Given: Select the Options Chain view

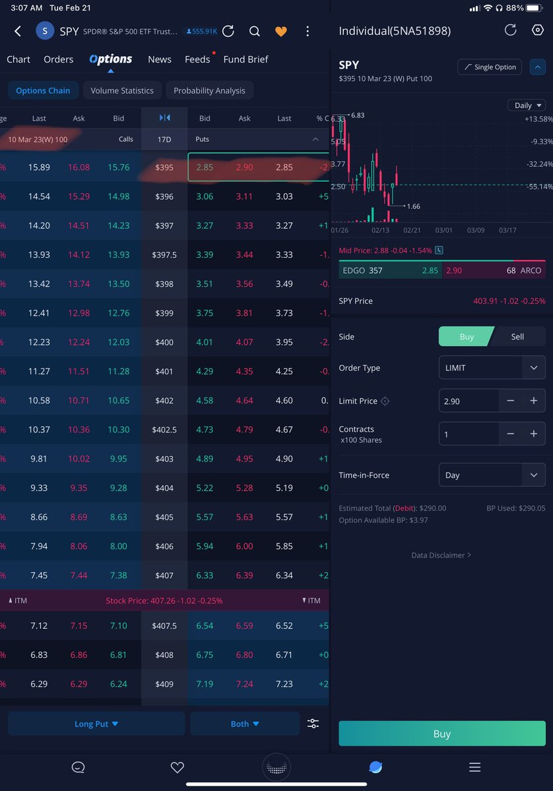Looking at the screenshot, I should click(43, 90).
